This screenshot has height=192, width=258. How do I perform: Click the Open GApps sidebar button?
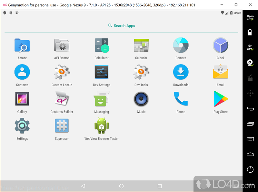pos(250,17)
